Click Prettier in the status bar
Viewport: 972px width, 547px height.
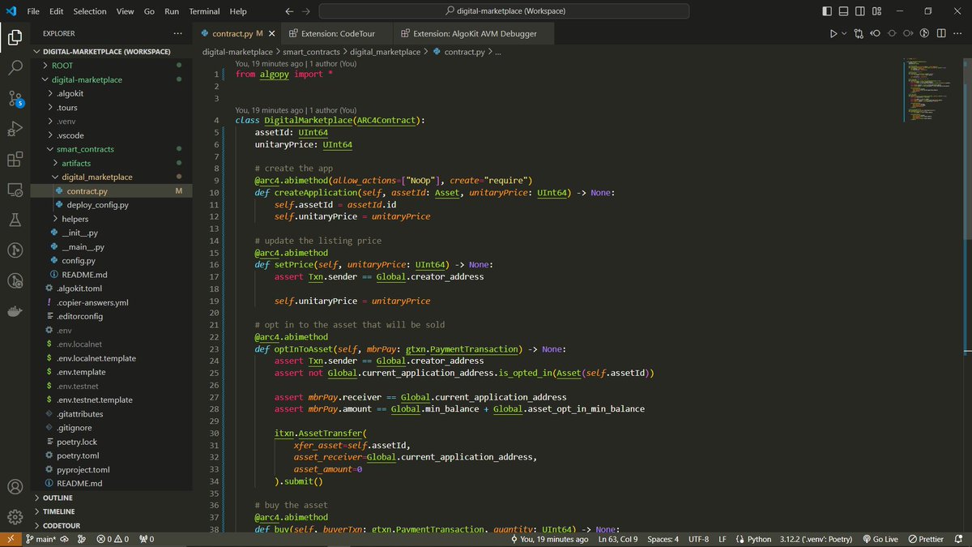coord(925,539)
